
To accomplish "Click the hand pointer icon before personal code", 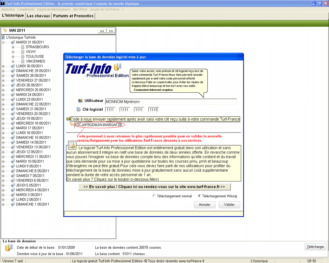I will coord(71,124).
